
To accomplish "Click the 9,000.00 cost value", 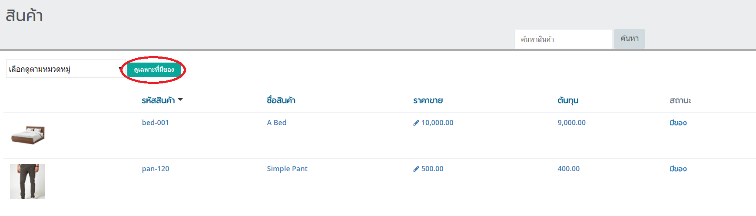I will coord(571,123).
